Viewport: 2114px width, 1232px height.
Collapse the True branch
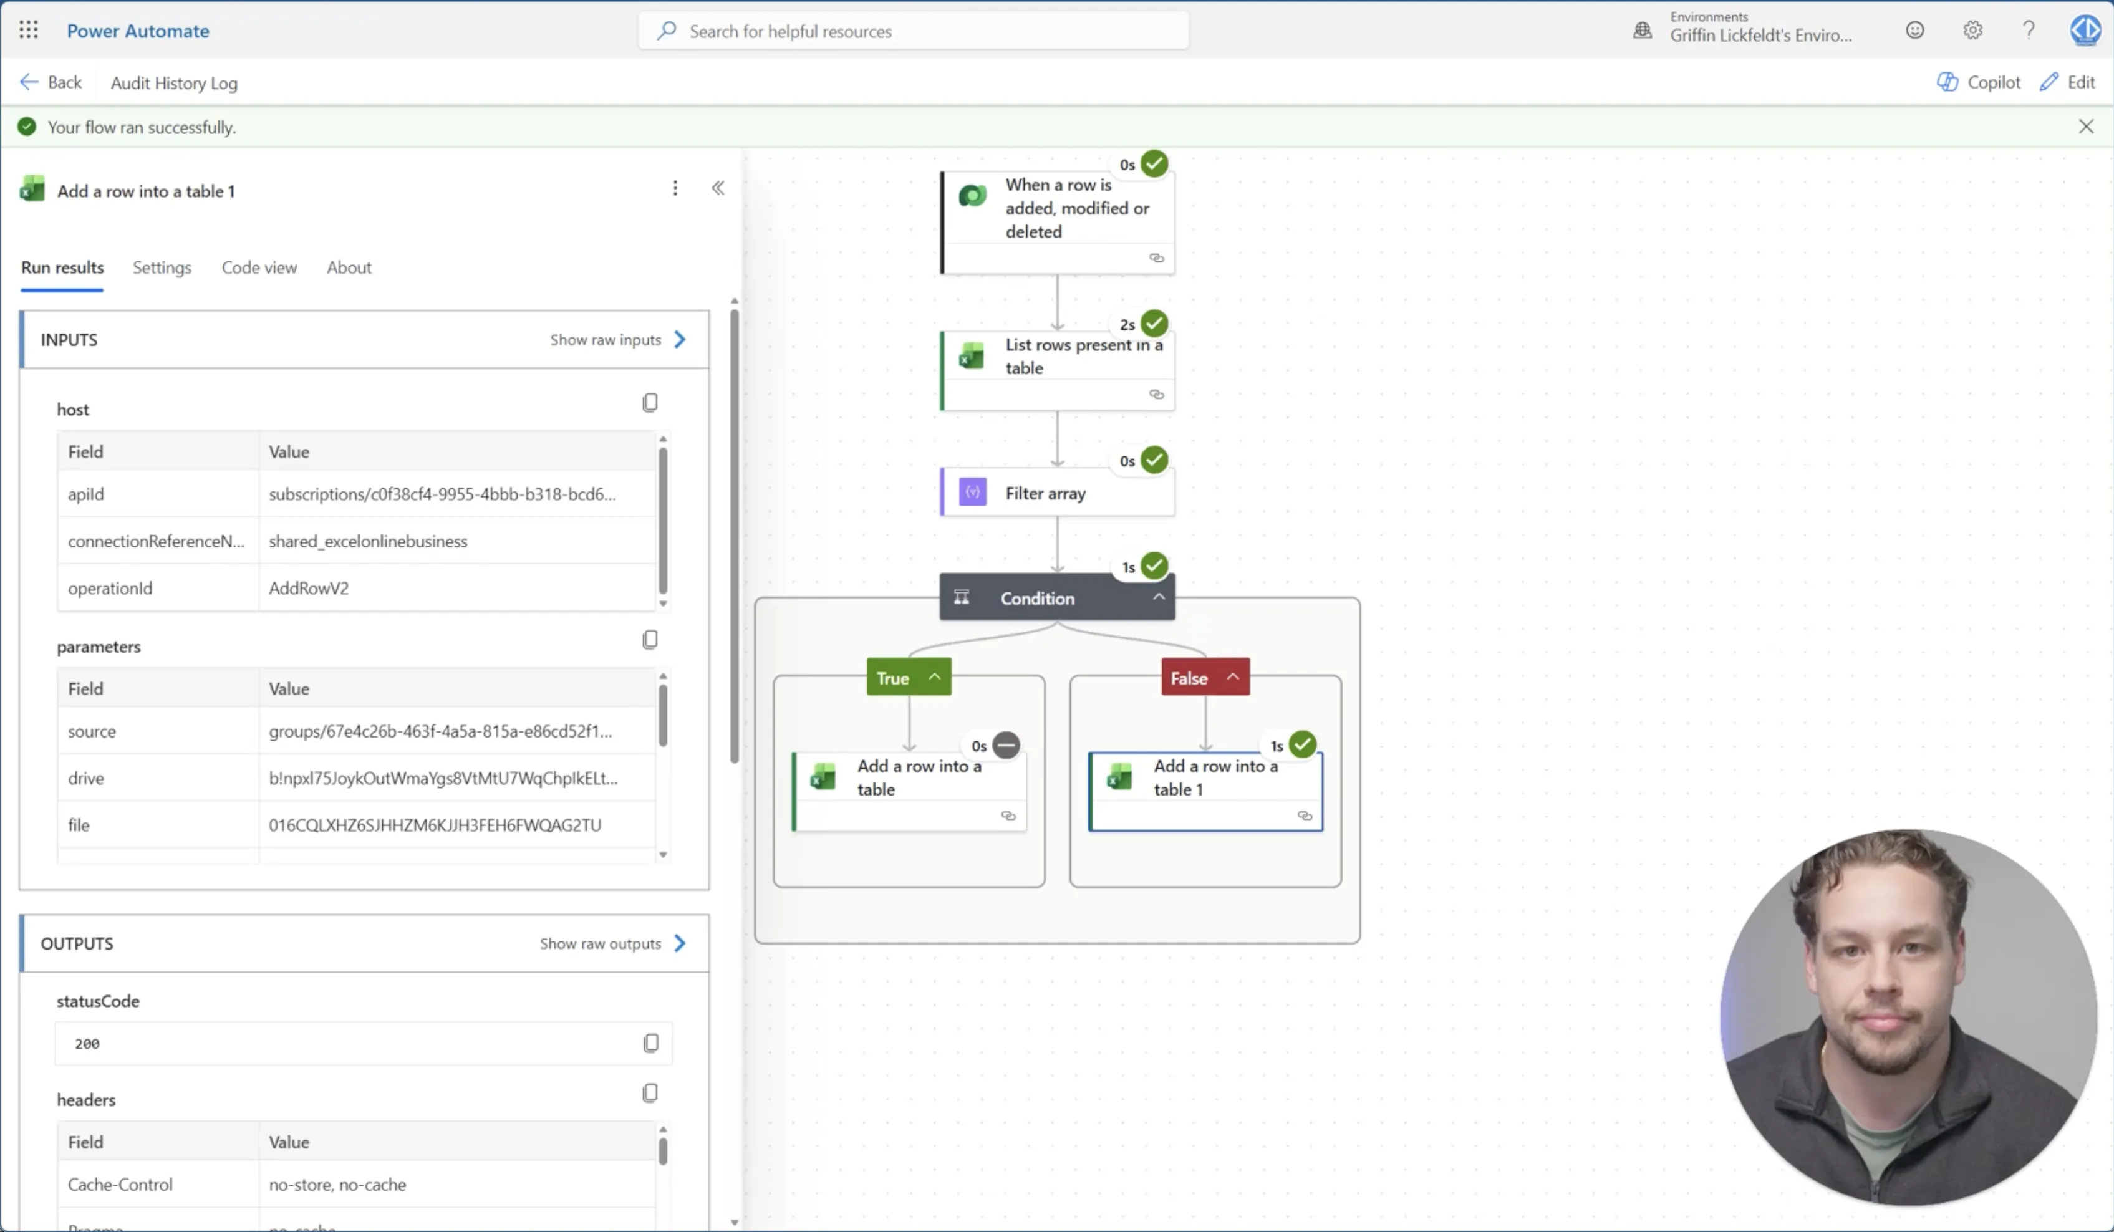[x=934, y=677]
